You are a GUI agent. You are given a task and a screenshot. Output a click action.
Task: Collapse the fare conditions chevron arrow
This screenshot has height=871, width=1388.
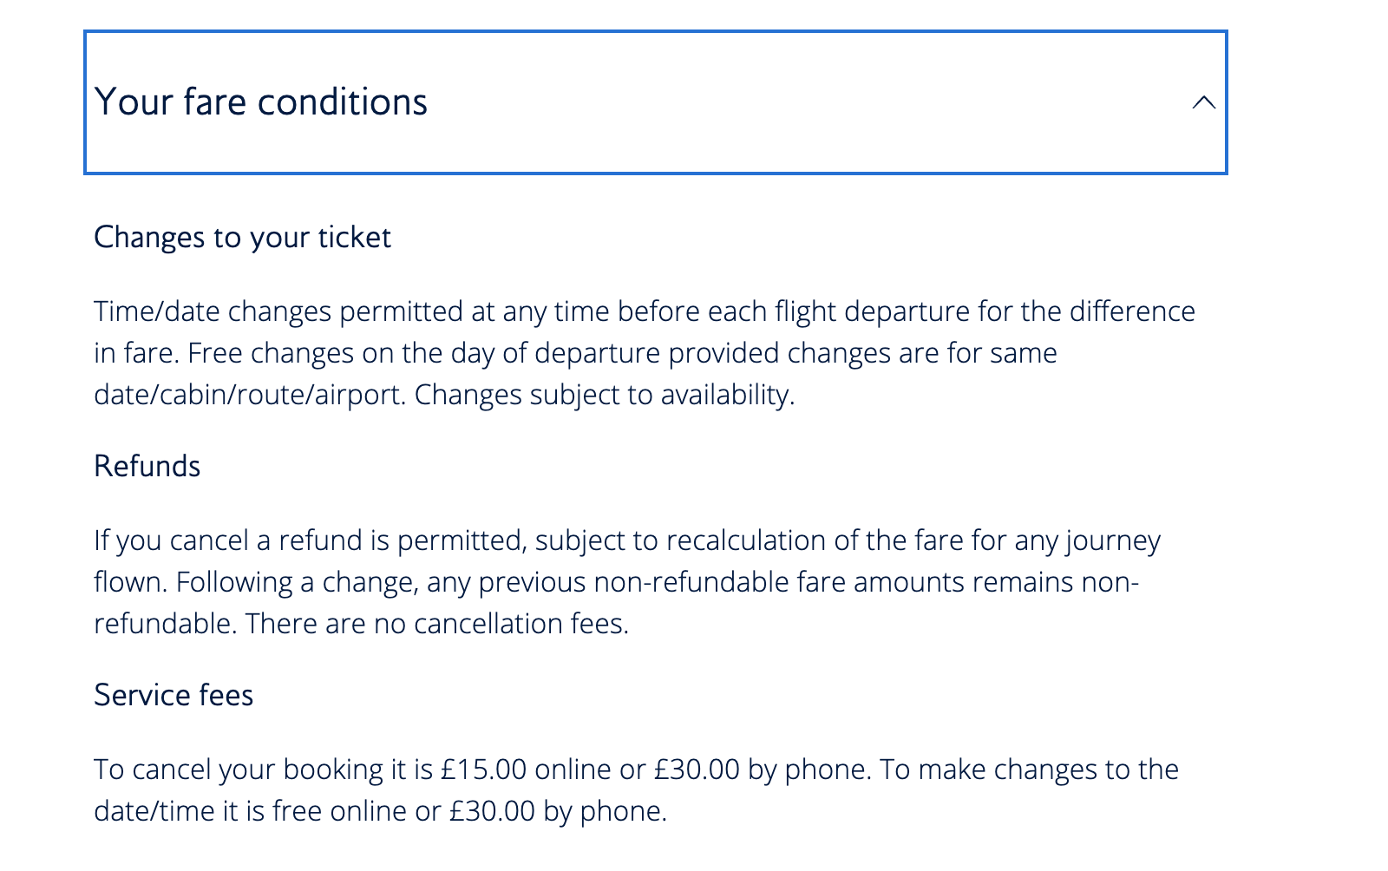click(x=1203, y=102)
